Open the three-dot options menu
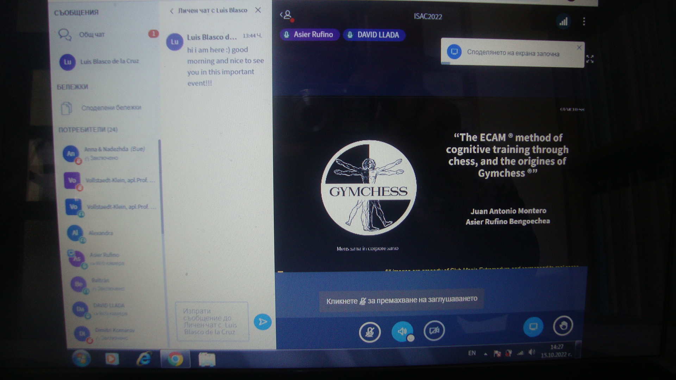 click(584, 21)
